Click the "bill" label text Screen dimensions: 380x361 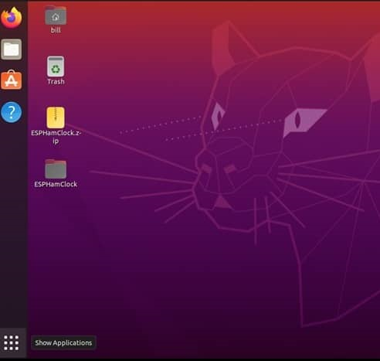[56, 30]
